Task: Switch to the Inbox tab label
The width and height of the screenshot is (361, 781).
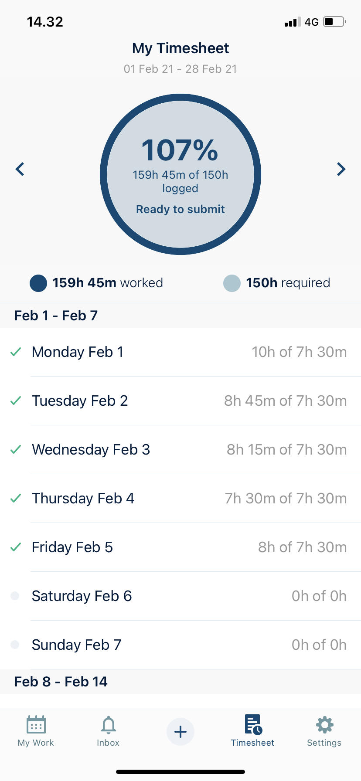Action: click(108, 743)
